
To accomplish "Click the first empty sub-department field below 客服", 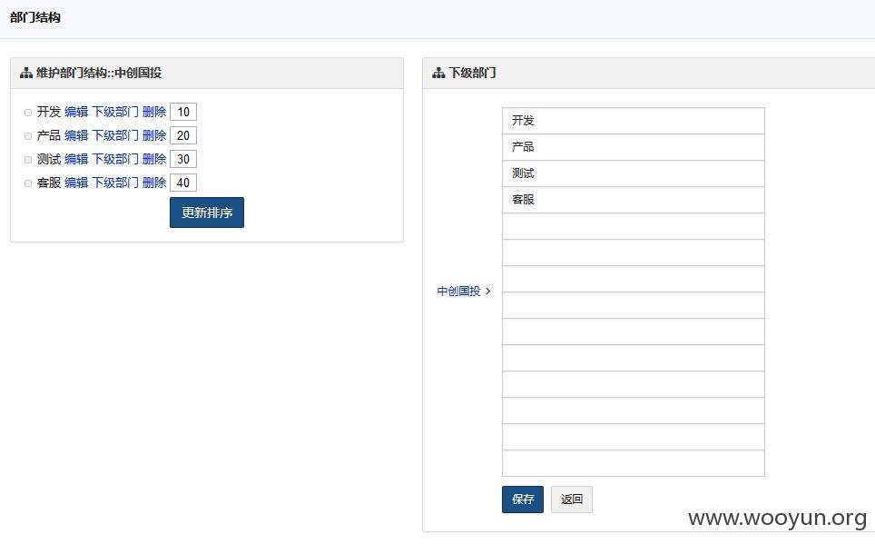I will (x=634, y=226).
